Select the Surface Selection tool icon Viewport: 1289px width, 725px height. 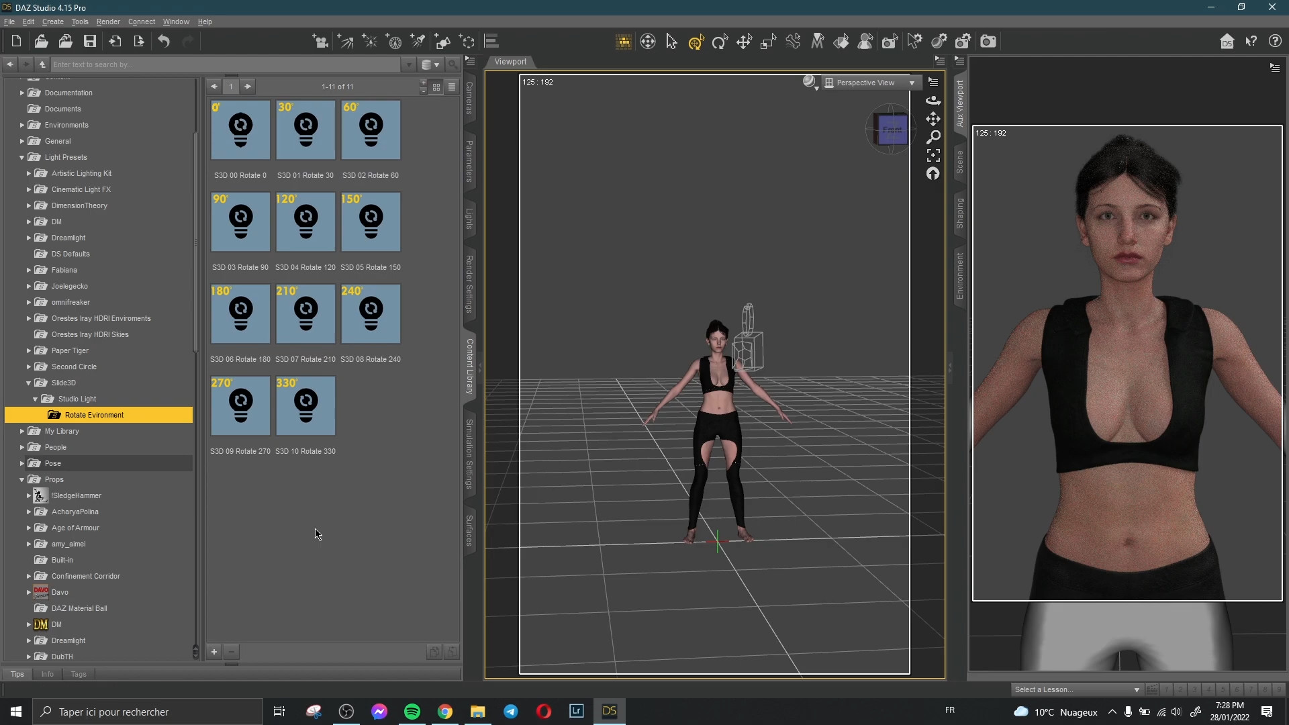[841, 42]
